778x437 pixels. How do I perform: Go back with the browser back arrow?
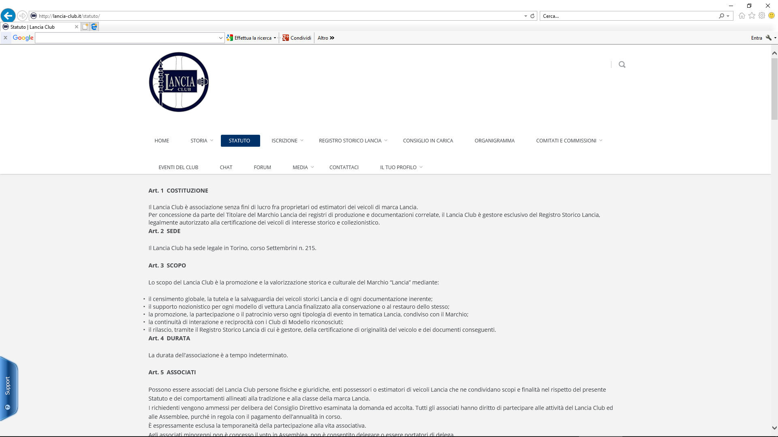(x=8, y=16)
